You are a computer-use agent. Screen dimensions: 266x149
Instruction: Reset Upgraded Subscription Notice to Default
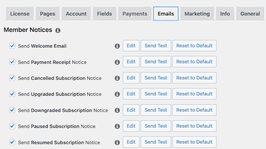pos(194,94)
